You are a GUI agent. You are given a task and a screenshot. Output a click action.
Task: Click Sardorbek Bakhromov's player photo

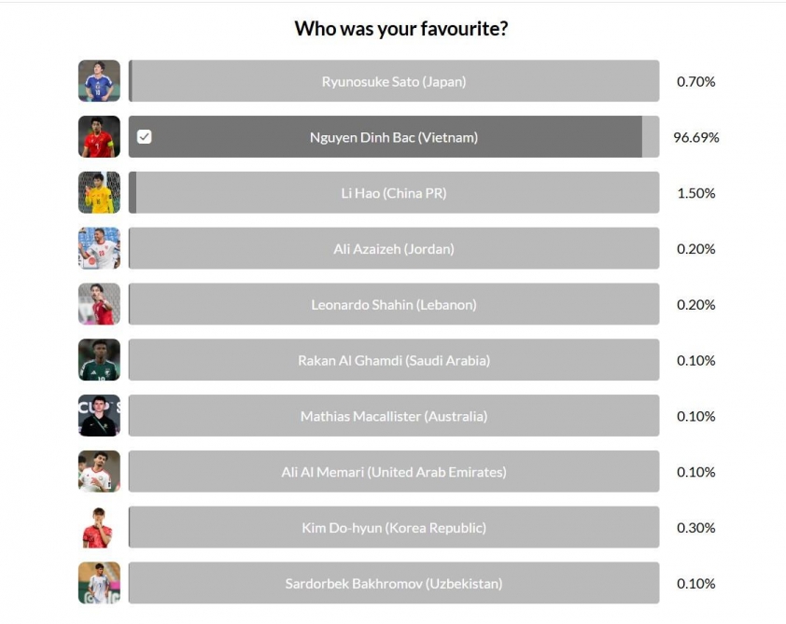point(99,583)
